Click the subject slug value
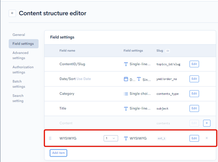218x162 pixels. 162,109
